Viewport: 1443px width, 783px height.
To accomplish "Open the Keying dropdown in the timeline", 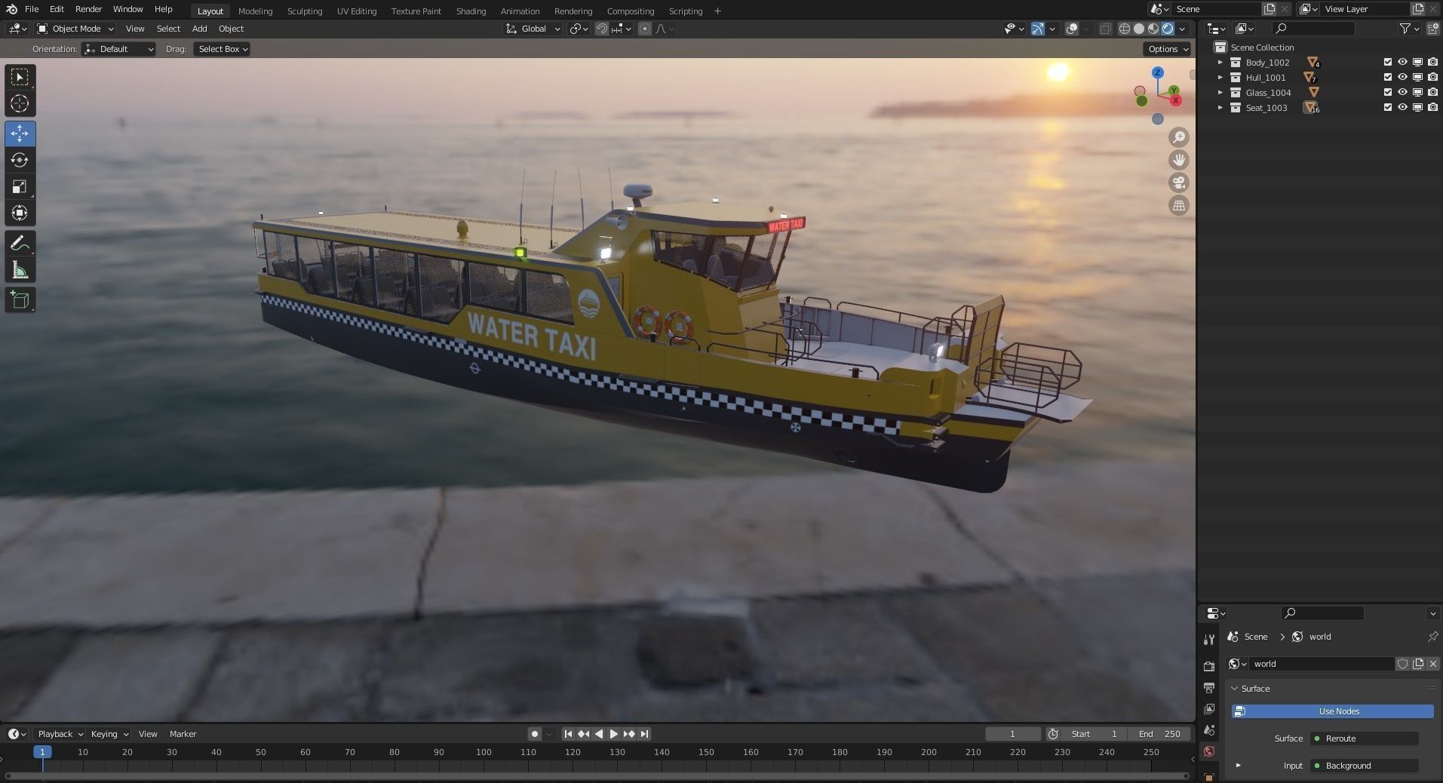I will point(109,734).
